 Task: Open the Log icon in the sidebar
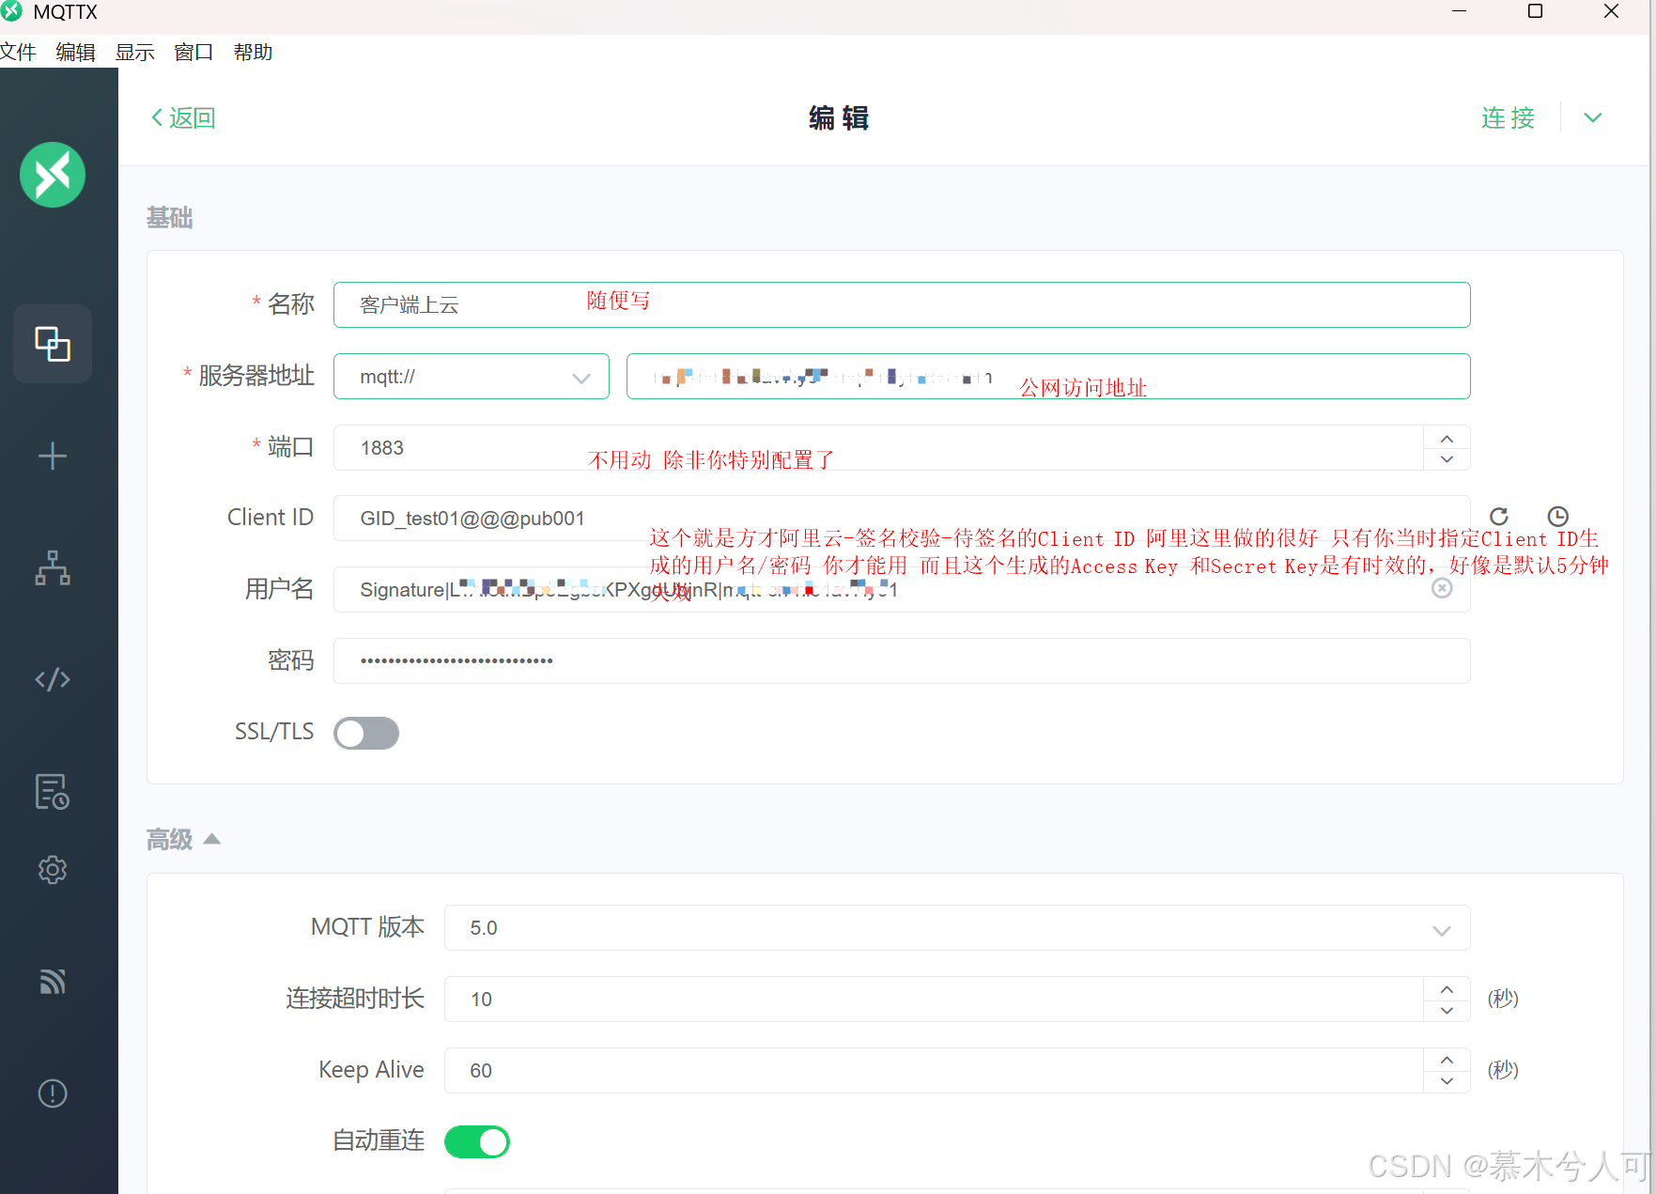pyautogui.click(x=53, y=792)
